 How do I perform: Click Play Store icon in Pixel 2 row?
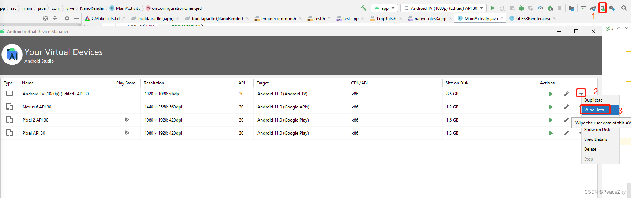pos(126,120)
